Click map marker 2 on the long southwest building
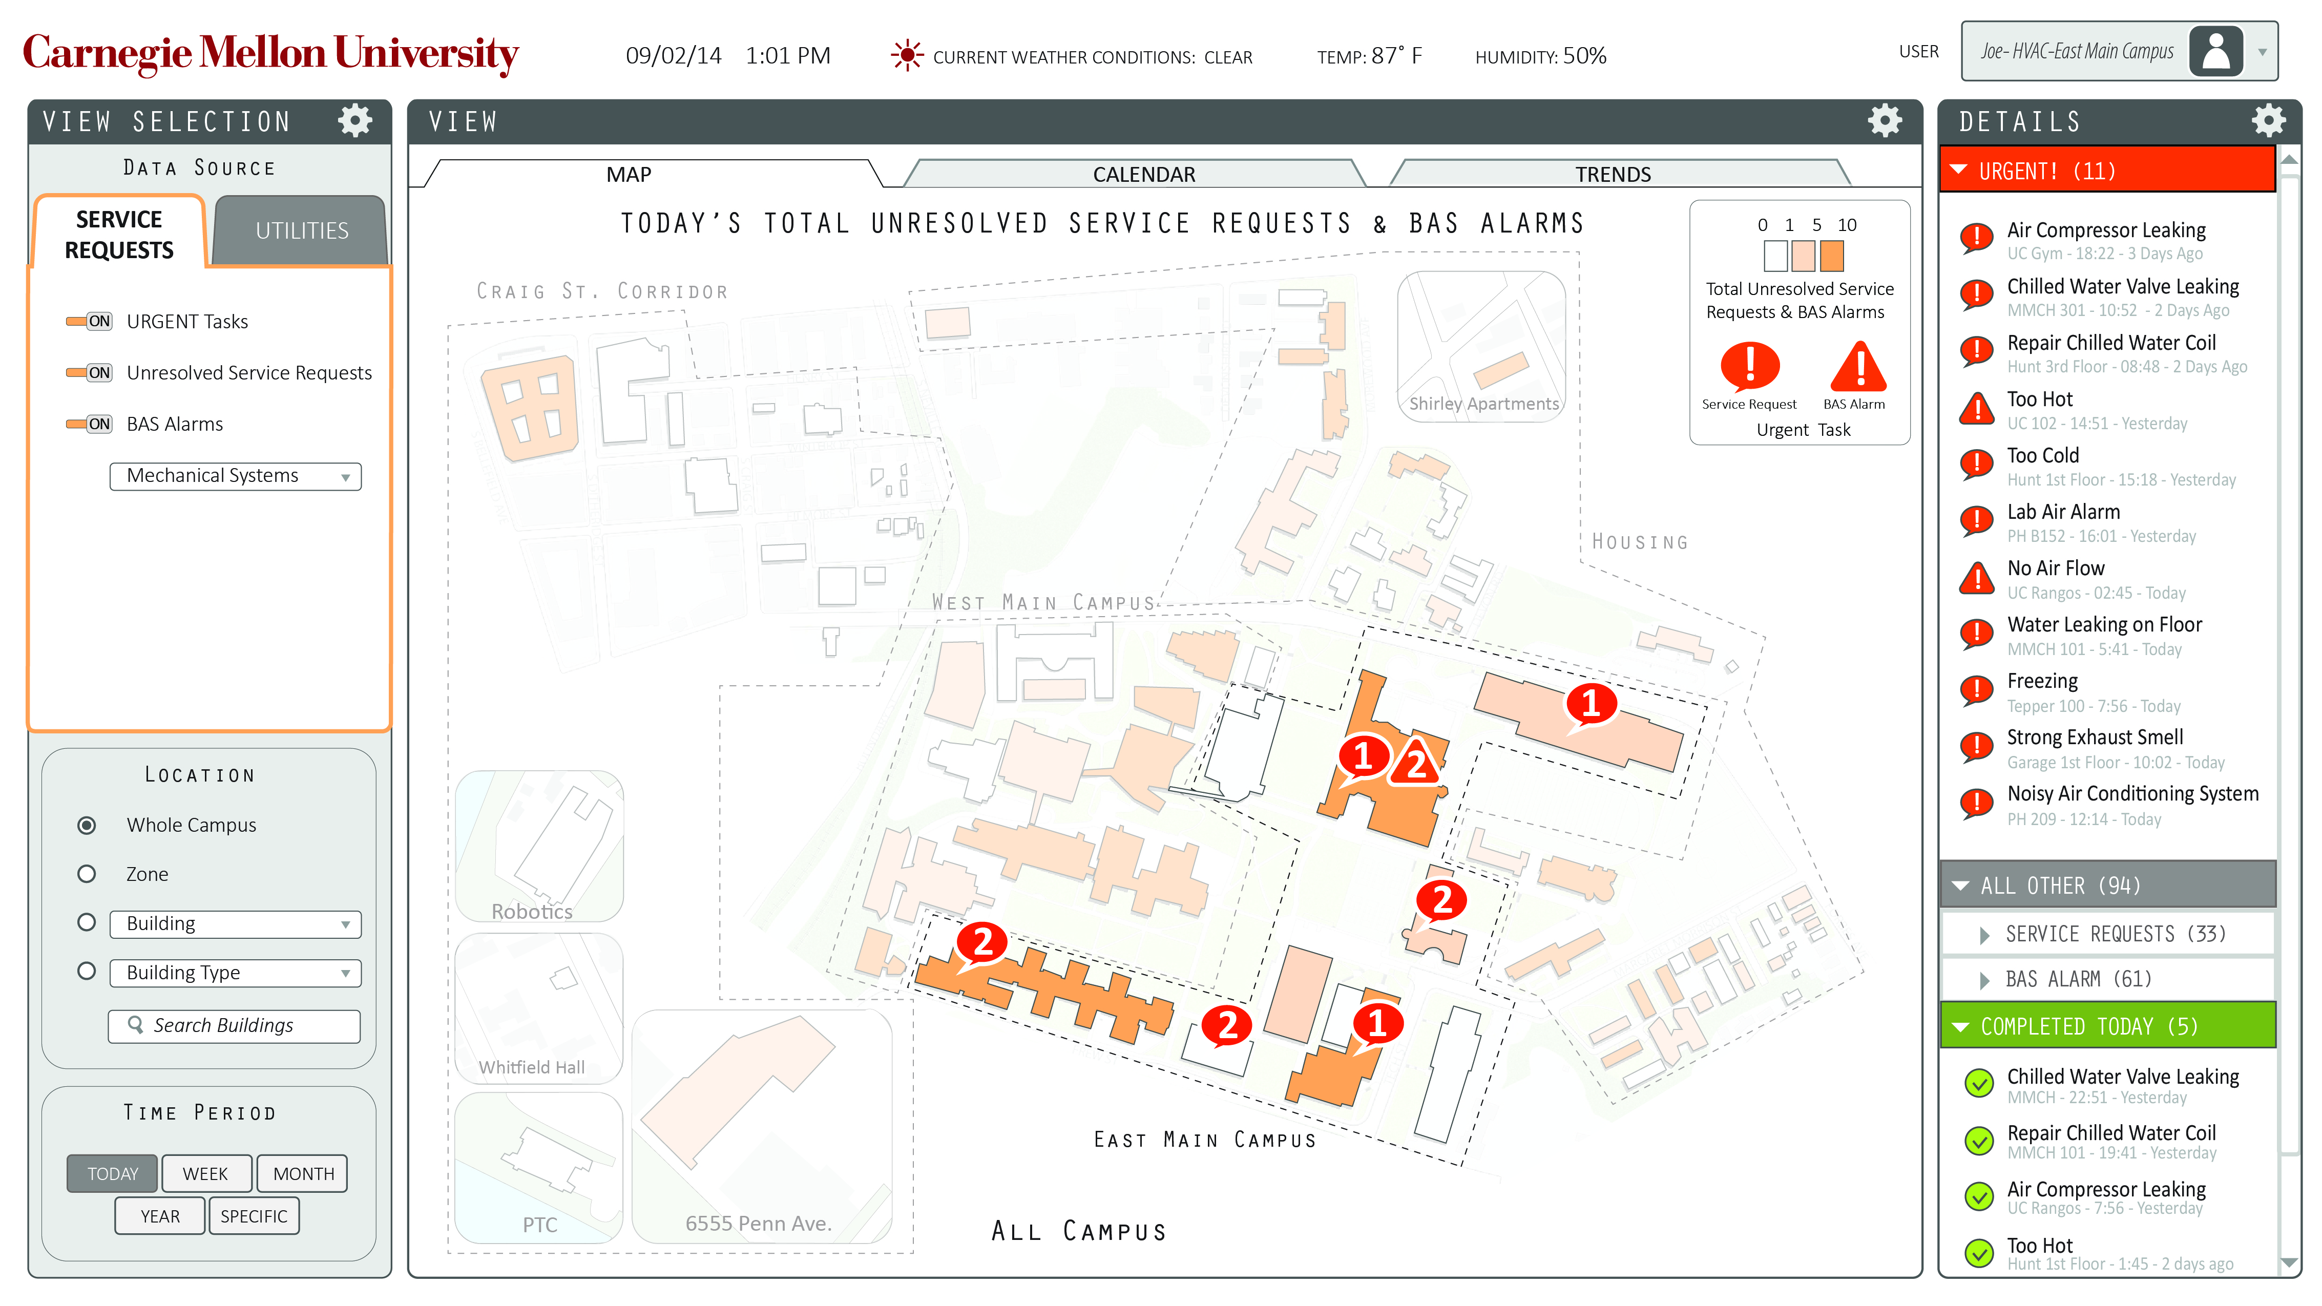The width and height of the screenshot is (2322, 1306). pyautogui.click(x=981, y=943)
